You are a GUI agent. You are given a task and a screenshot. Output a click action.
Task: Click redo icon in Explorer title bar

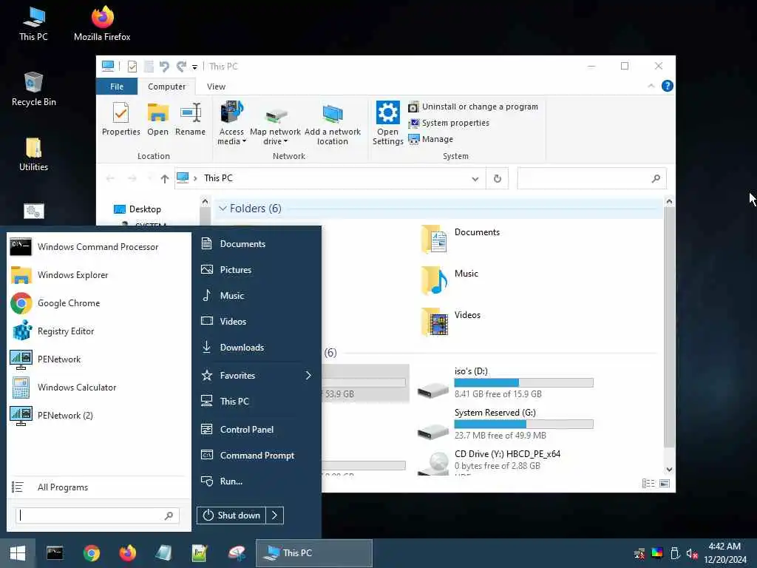tap(181, 66)
